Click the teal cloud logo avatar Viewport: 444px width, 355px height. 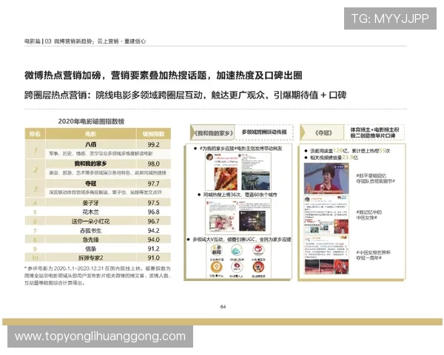[237, 250]
